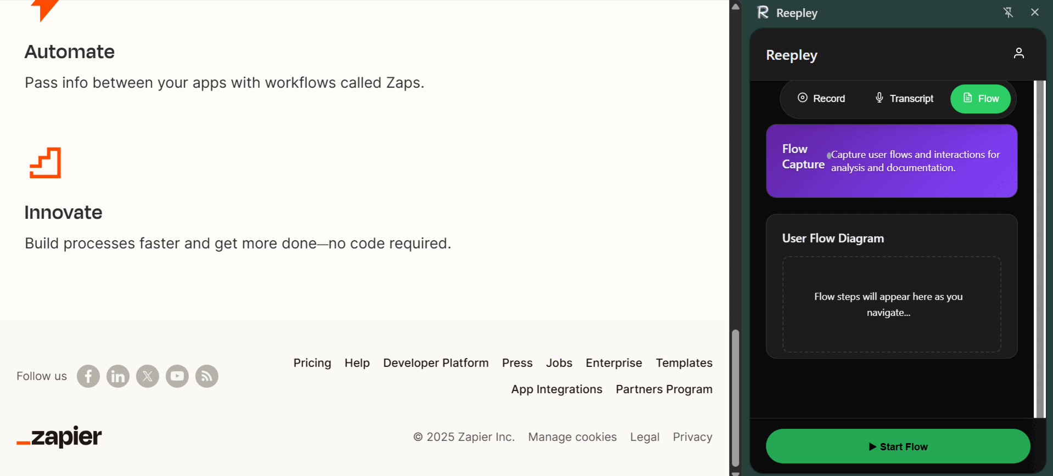Image resolution: width=1053 pixels, height=476 pixels.
Task: Close the Reepley side panel
Action: coord(1035,12)
